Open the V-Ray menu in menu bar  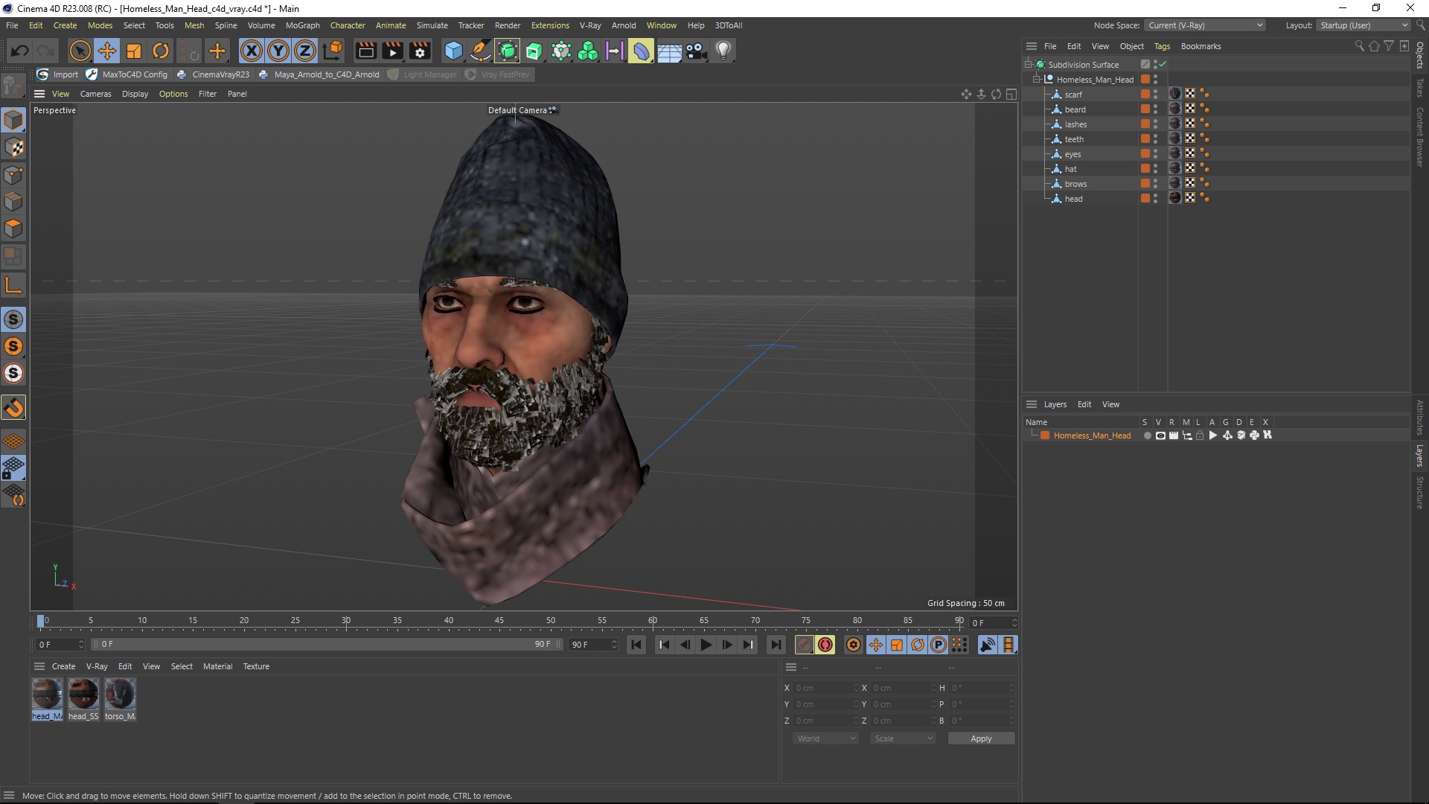click(590, 25)
